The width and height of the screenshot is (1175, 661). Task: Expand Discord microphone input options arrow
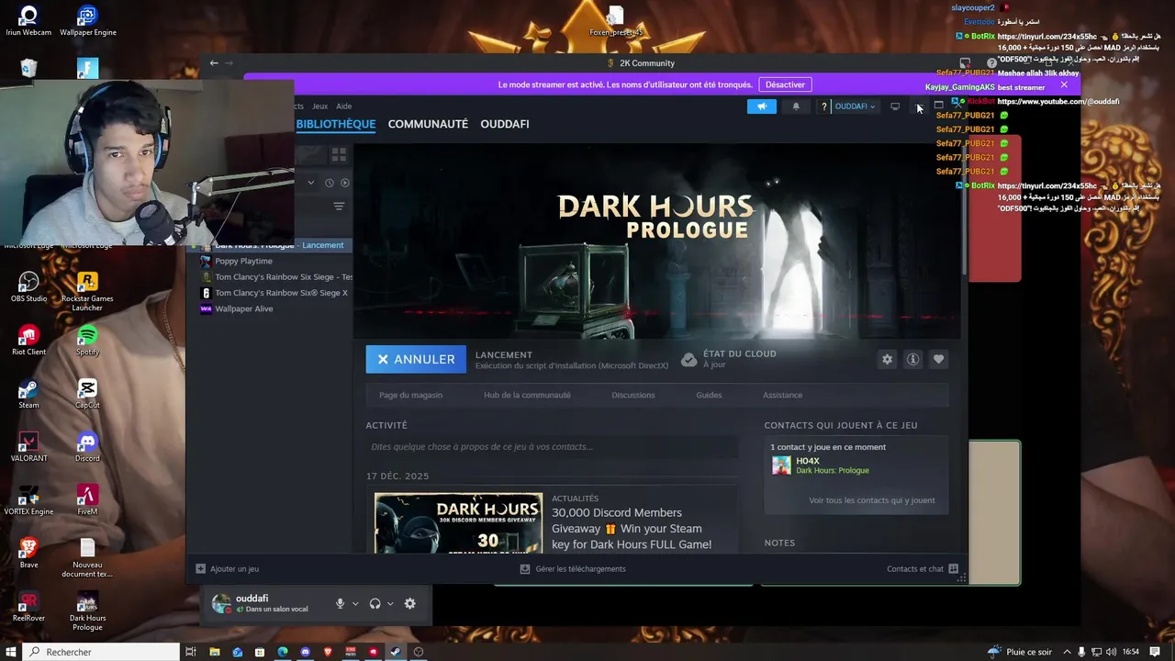(x=355, y=603)
